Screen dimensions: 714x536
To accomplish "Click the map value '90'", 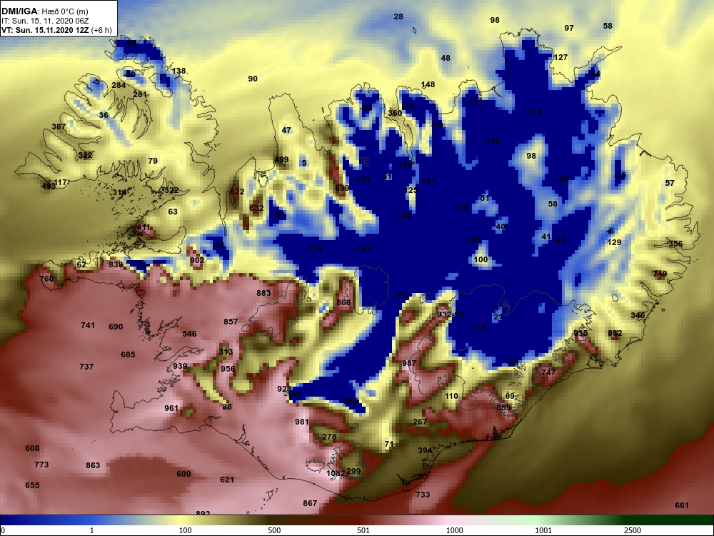I will [253, 79].
